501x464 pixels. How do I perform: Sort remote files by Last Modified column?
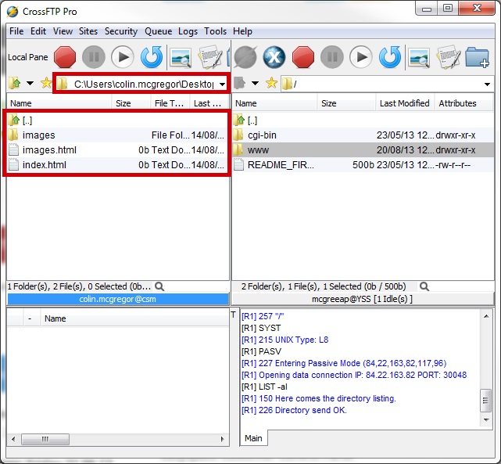[404, 103]
